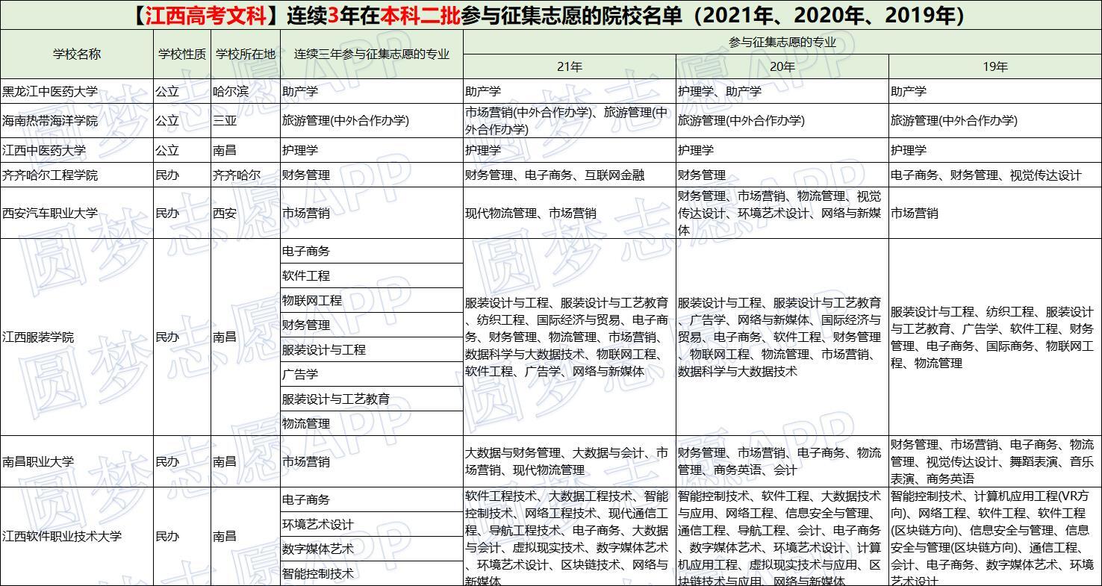
Task: Select 19年 majors cell for 南昌职业大学
Action: pyautogui.click(x=995, y=461)
